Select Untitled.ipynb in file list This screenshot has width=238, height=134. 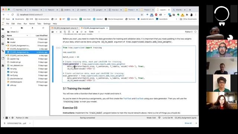click(x=27, y=82)
